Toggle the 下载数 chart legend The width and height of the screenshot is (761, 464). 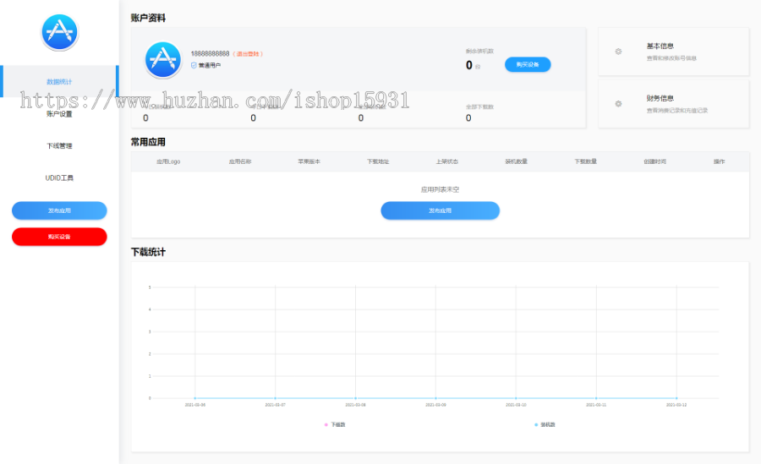334,424
